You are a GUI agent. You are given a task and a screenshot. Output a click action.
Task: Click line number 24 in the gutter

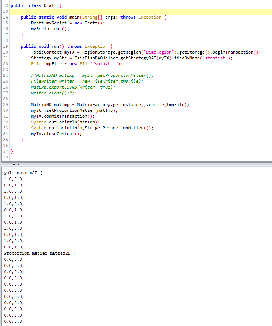[x=5, y=75]
